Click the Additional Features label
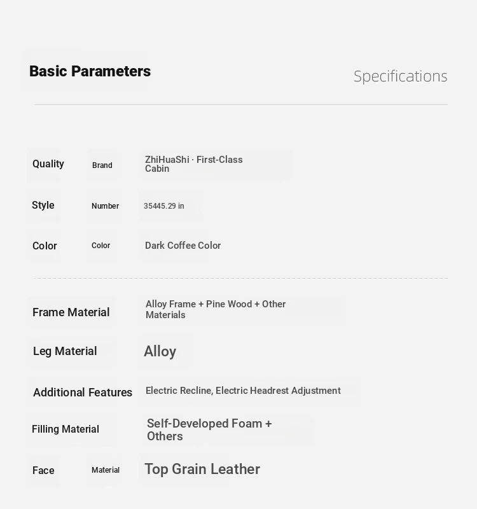This screenshot has height=509, width=477. pos(83,392)
